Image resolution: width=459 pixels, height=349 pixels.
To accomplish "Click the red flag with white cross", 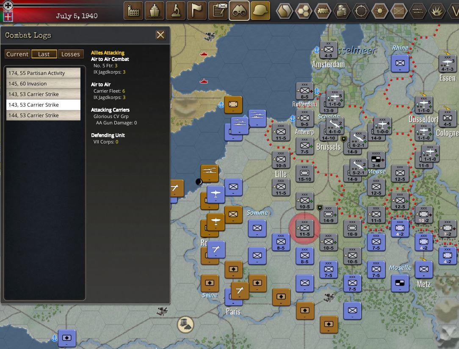I will coord(8,16).
